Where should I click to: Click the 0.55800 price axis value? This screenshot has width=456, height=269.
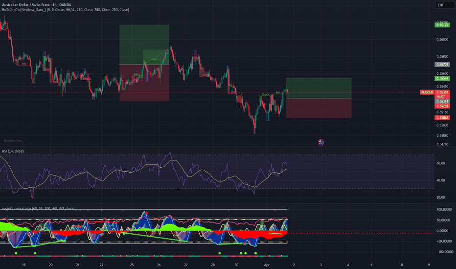(442, 56)
